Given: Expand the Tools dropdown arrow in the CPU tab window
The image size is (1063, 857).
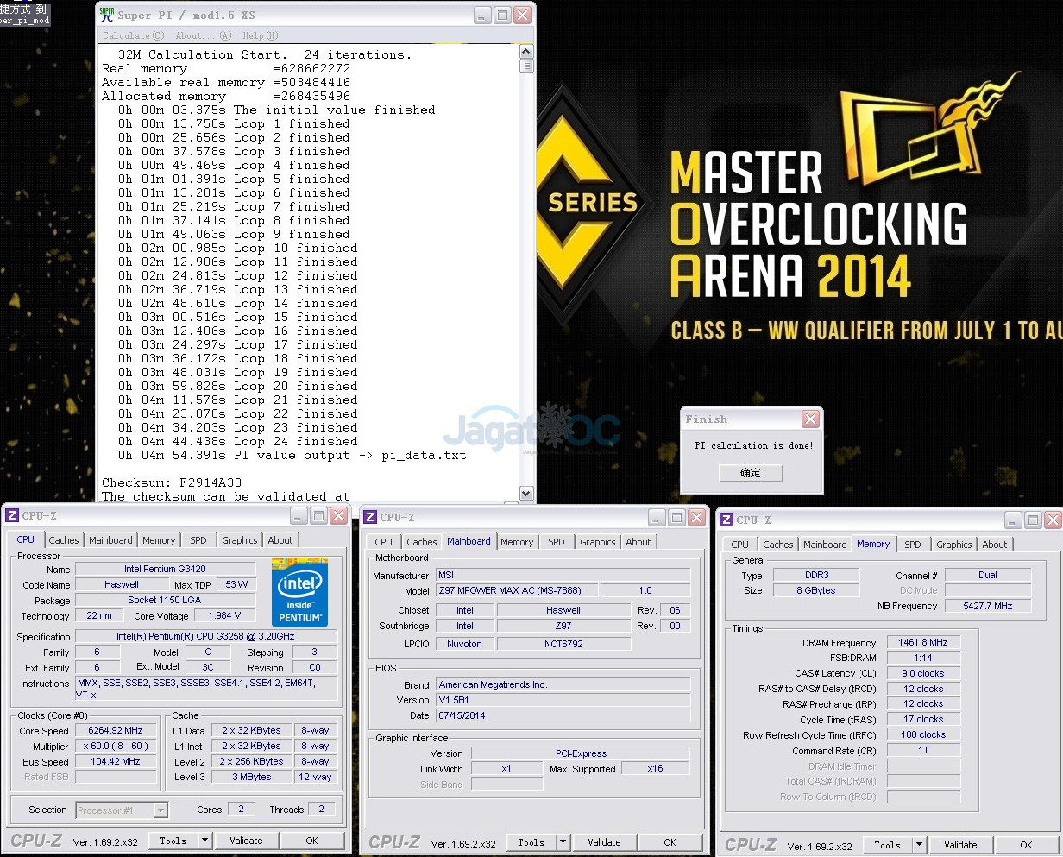Looking at the screenshot, I should click(x=204, y=841).
